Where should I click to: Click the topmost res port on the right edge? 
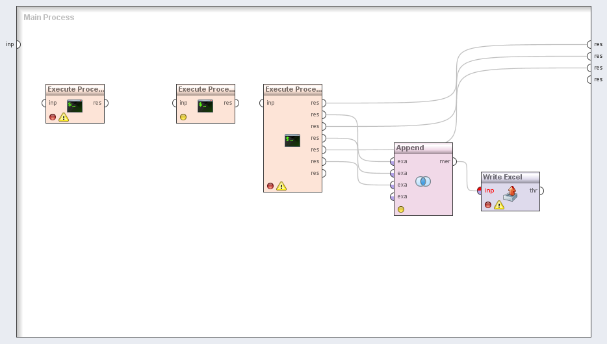589,44
